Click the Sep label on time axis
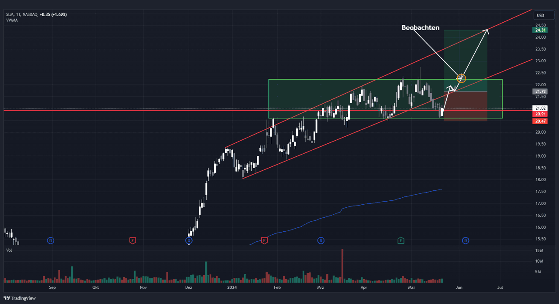The height and width of the screenshot is (304, 559). (x=52, y=287)
